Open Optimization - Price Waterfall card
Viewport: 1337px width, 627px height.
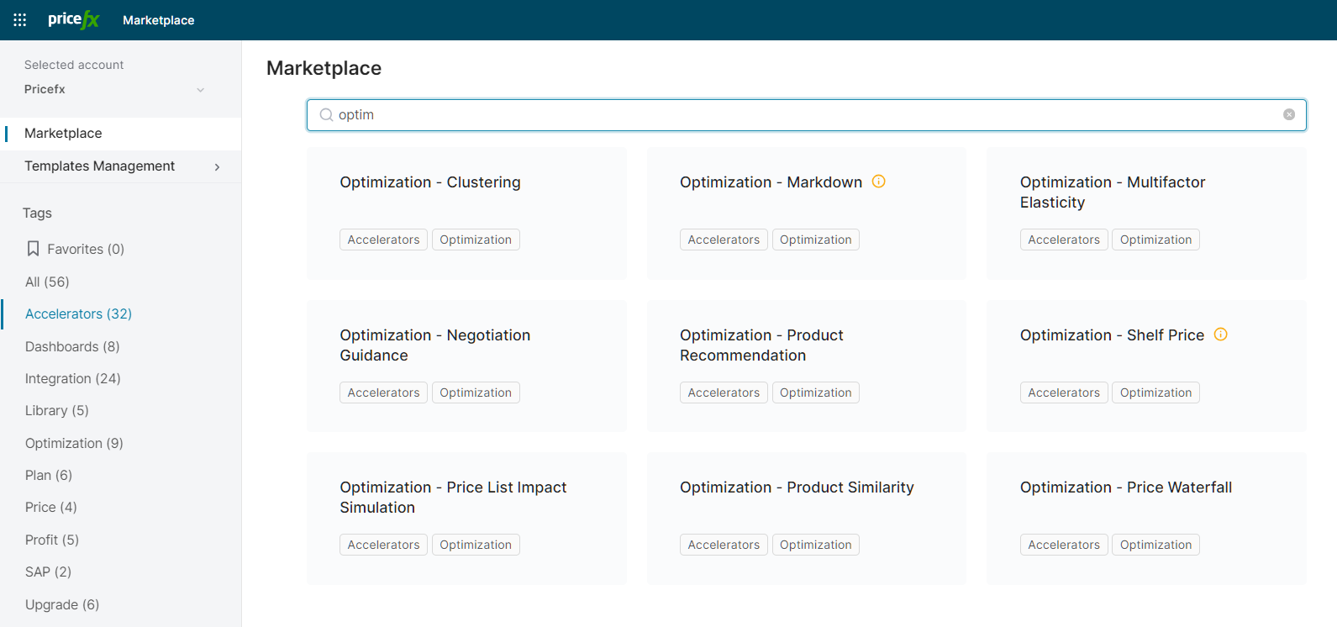[1125, 487]
